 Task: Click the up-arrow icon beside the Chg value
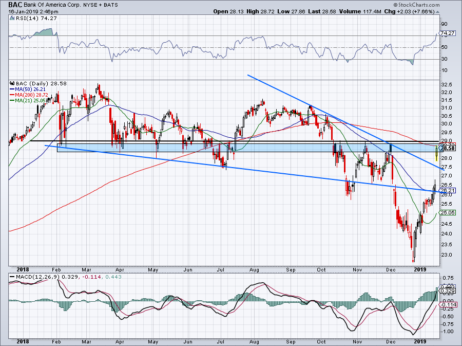437,12
